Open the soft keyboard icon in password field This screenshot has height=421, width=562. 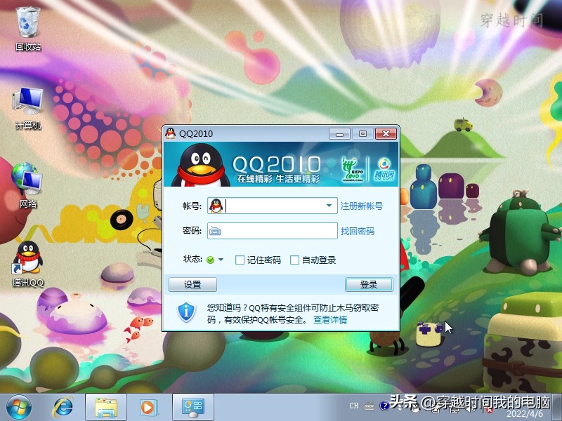click(215, 231)
